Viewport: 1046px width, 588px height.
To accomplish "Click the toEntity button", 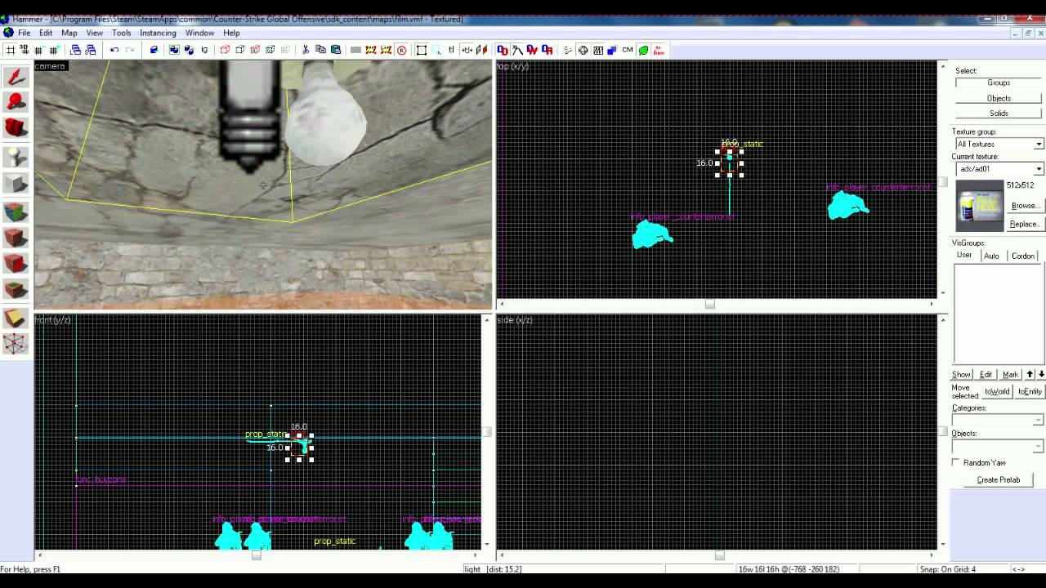I will [1030, 391].
